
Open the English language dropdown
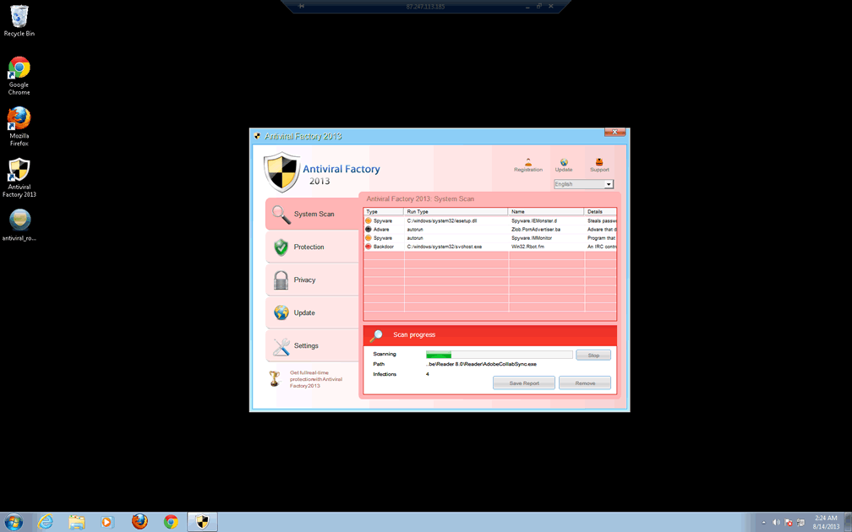583,184
